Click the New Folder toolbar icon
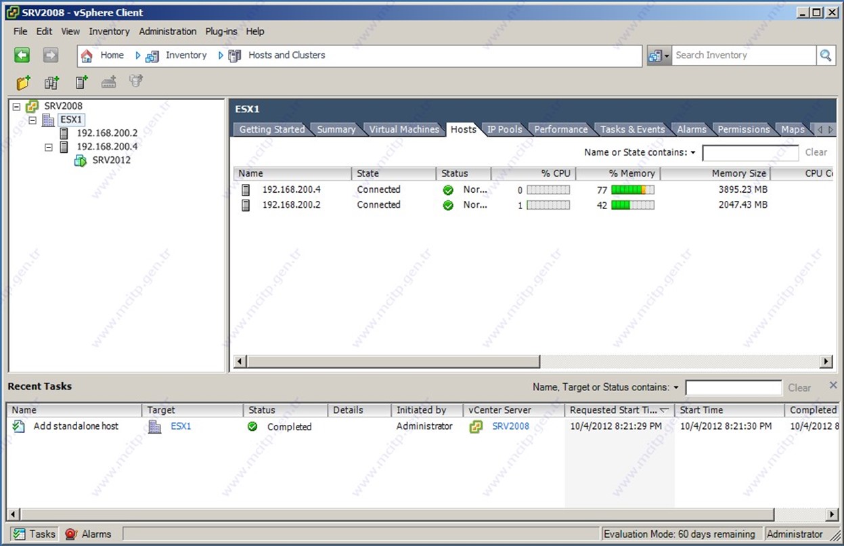The width and height of the screenshot is (844, 546). pyautogui.click(x=24, y=83)
